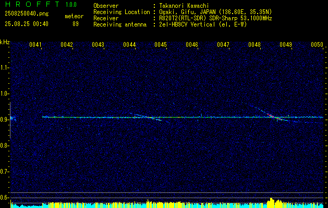Click the kHz axis unit label
Viewport: 328px width, 208px height.
pos(5,42)
